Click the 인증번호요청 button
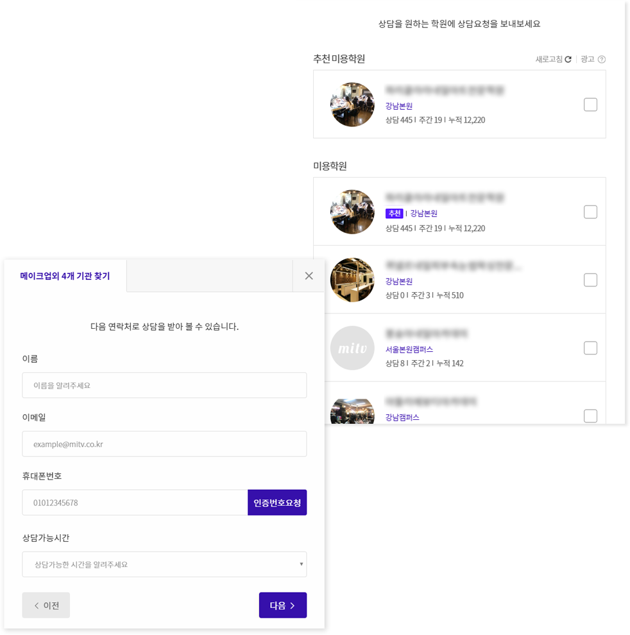 [x=277, y=503]
